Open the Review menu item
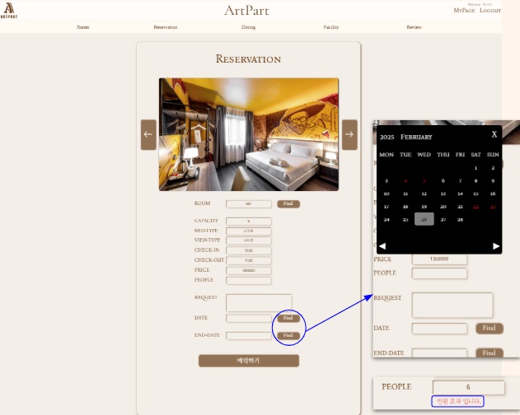This screenshot has height=415, width=520. tap(414, 27)
